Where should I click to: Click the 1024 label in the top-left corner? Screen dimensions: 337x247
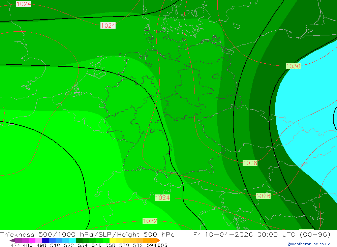24,4
